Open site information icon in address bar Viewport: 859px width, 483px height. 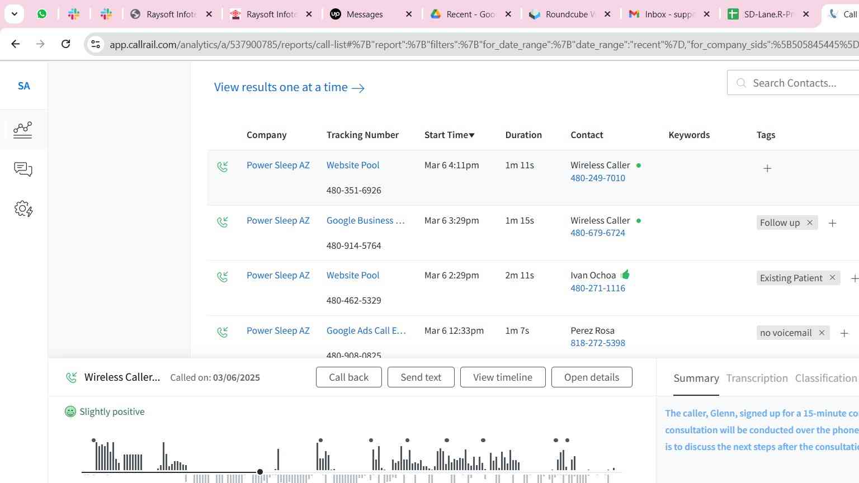click(x=96, y=44)
